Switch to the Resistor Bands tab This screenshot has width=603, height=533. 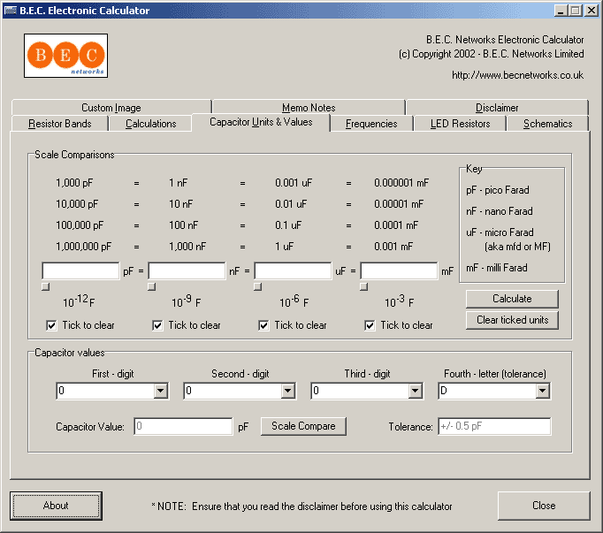59,124
